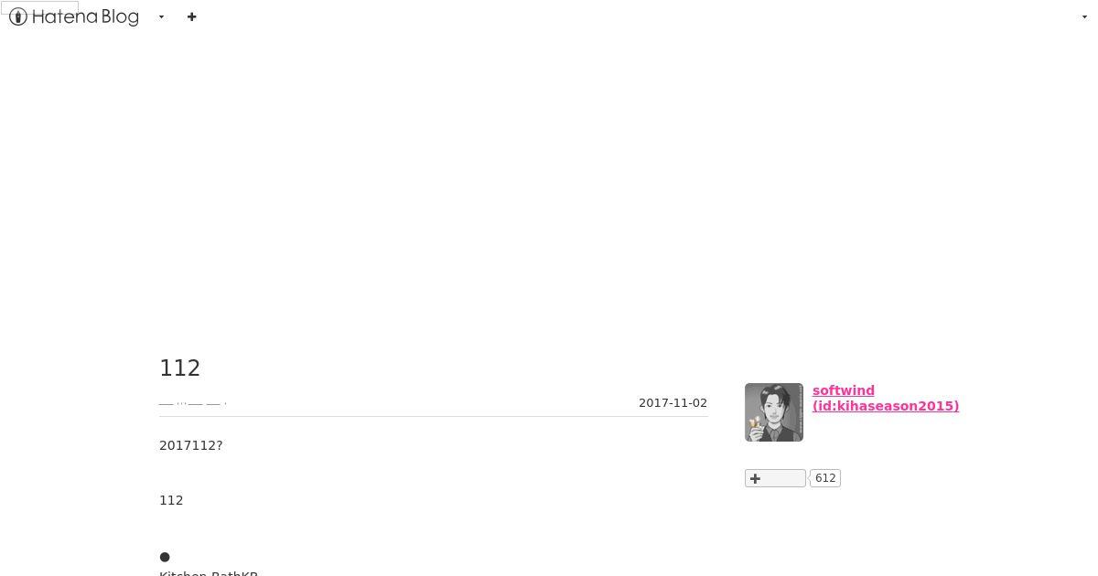1098x576 pixels.
Task: Click the horizontal rule below post date
Action: click(x=434, y=416)
